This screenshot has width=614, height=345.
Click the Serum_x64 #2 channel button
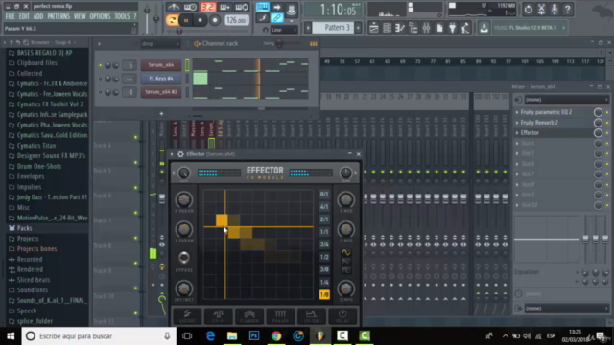point(160,92)
